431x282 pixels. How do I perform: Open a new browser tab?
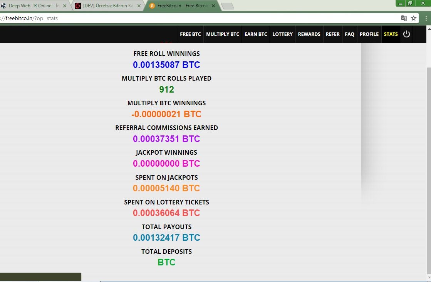coord(228,6)
